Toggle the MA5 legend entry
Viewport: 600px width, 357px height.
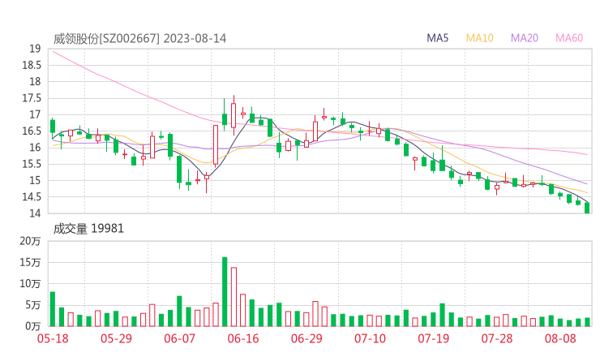pyautogui.click(x=437, y=38)
